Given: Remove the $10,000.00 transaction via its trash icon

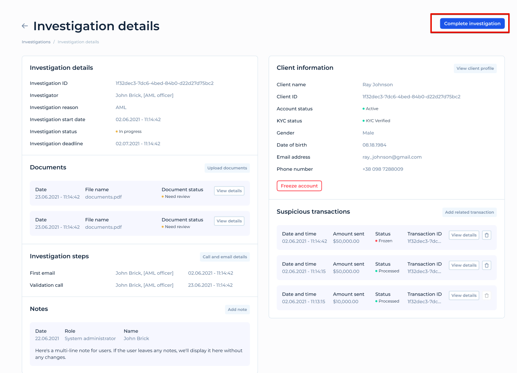Looking at the screenshot, I should tap(486, 295).
